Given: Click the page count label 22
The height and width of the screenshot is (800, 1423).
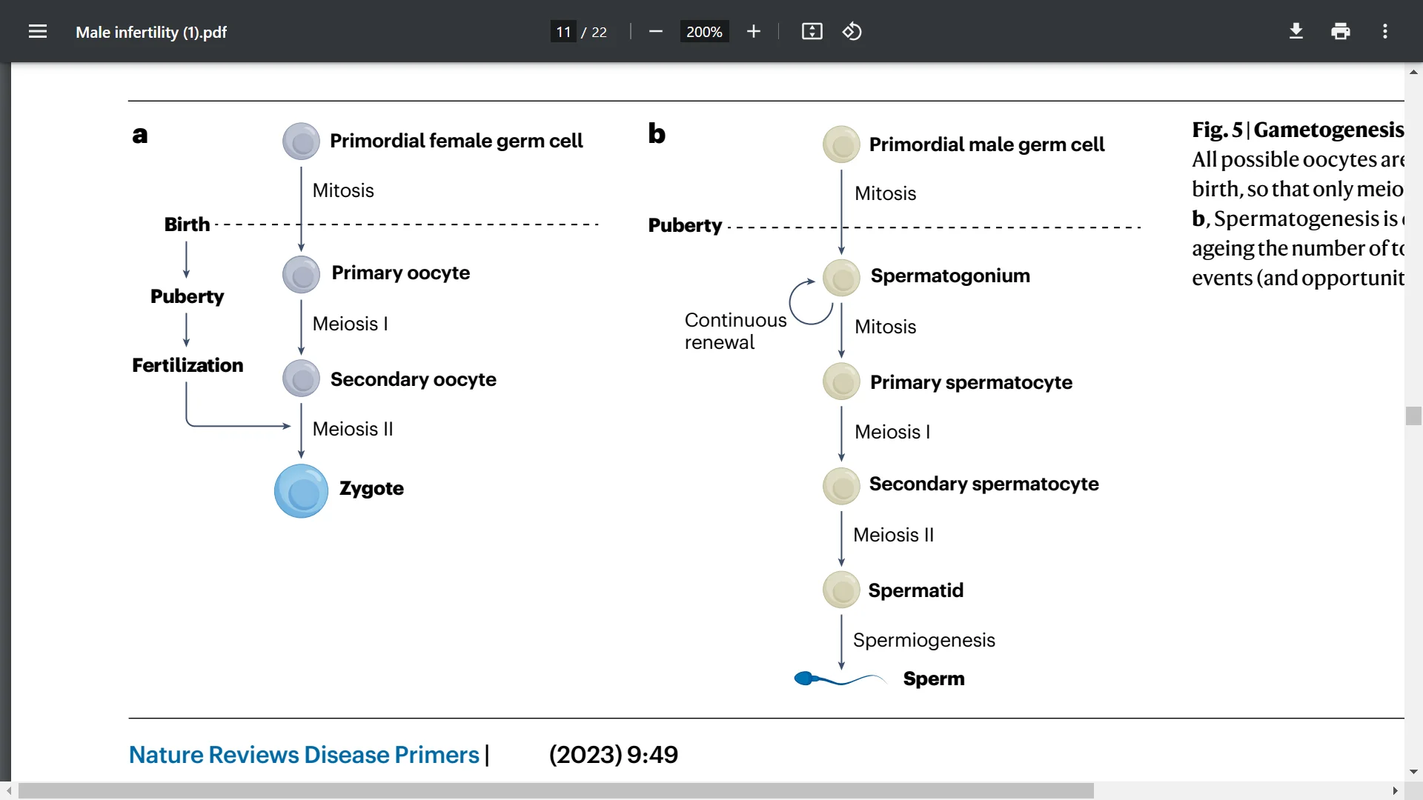Looking at the screenshot, I should point(600,32).
